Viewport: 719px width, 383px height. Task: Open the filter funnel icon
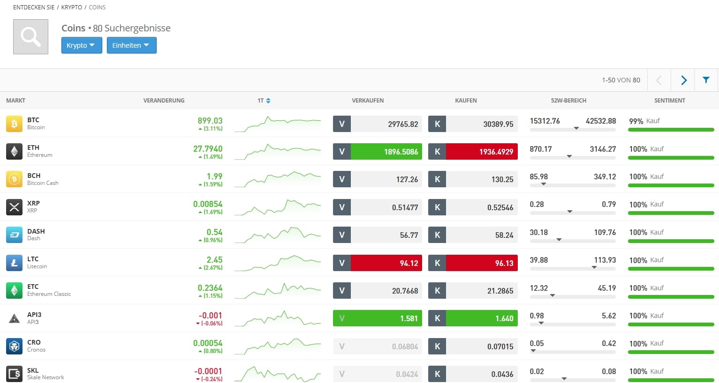[x=706, y=80]
